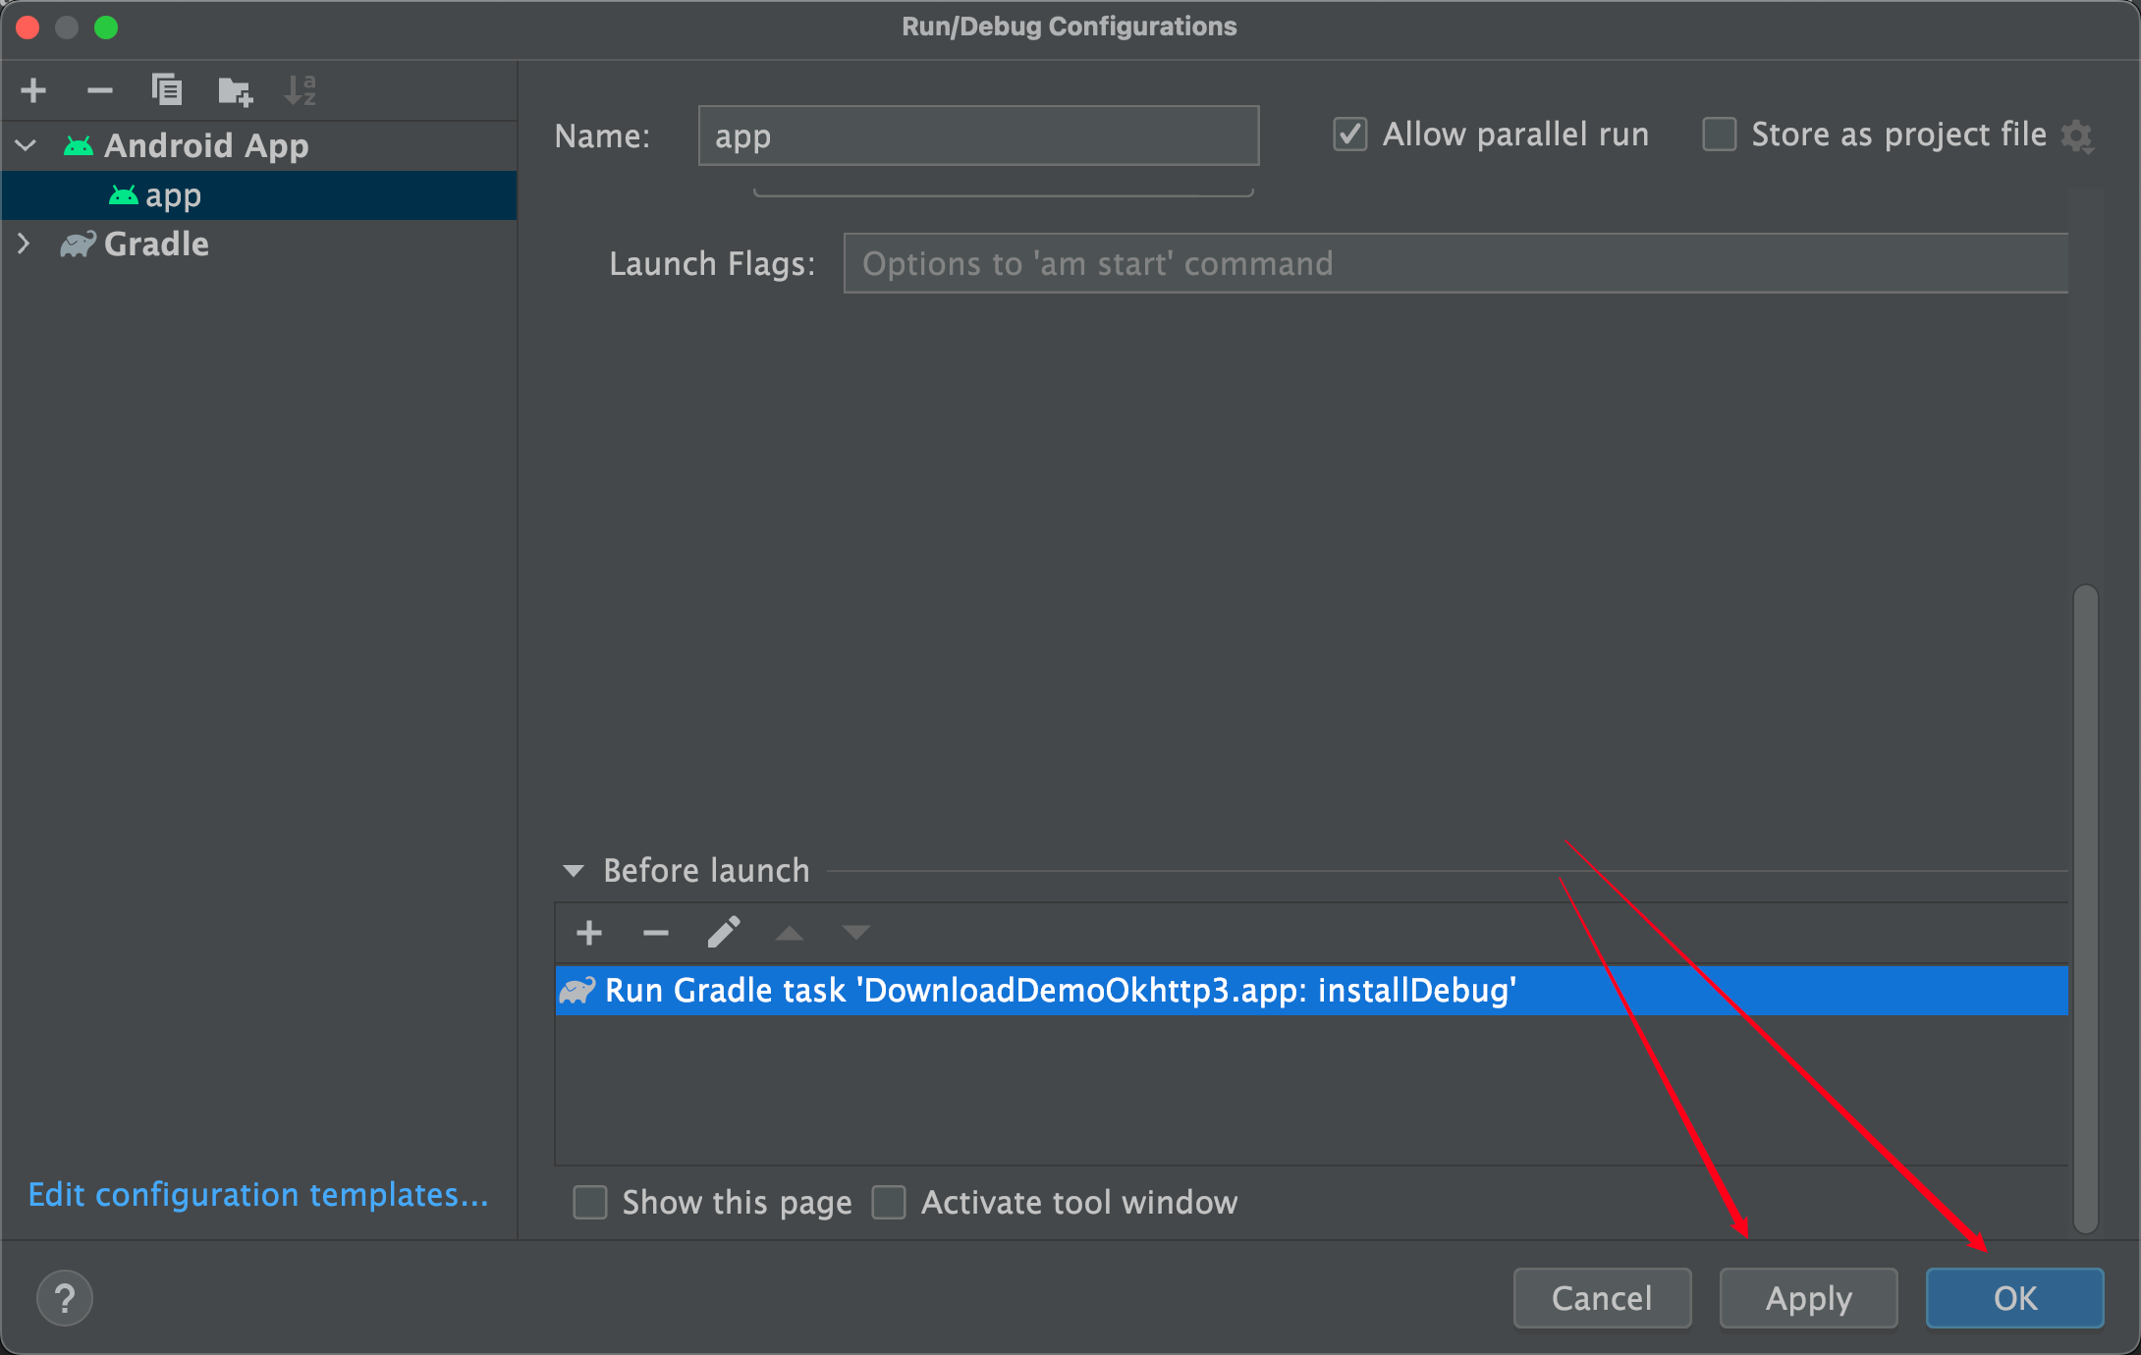Click the Cancel button
Image resolution: width=2141 pixels, height=1355 pixels.
(1602, 1298)
